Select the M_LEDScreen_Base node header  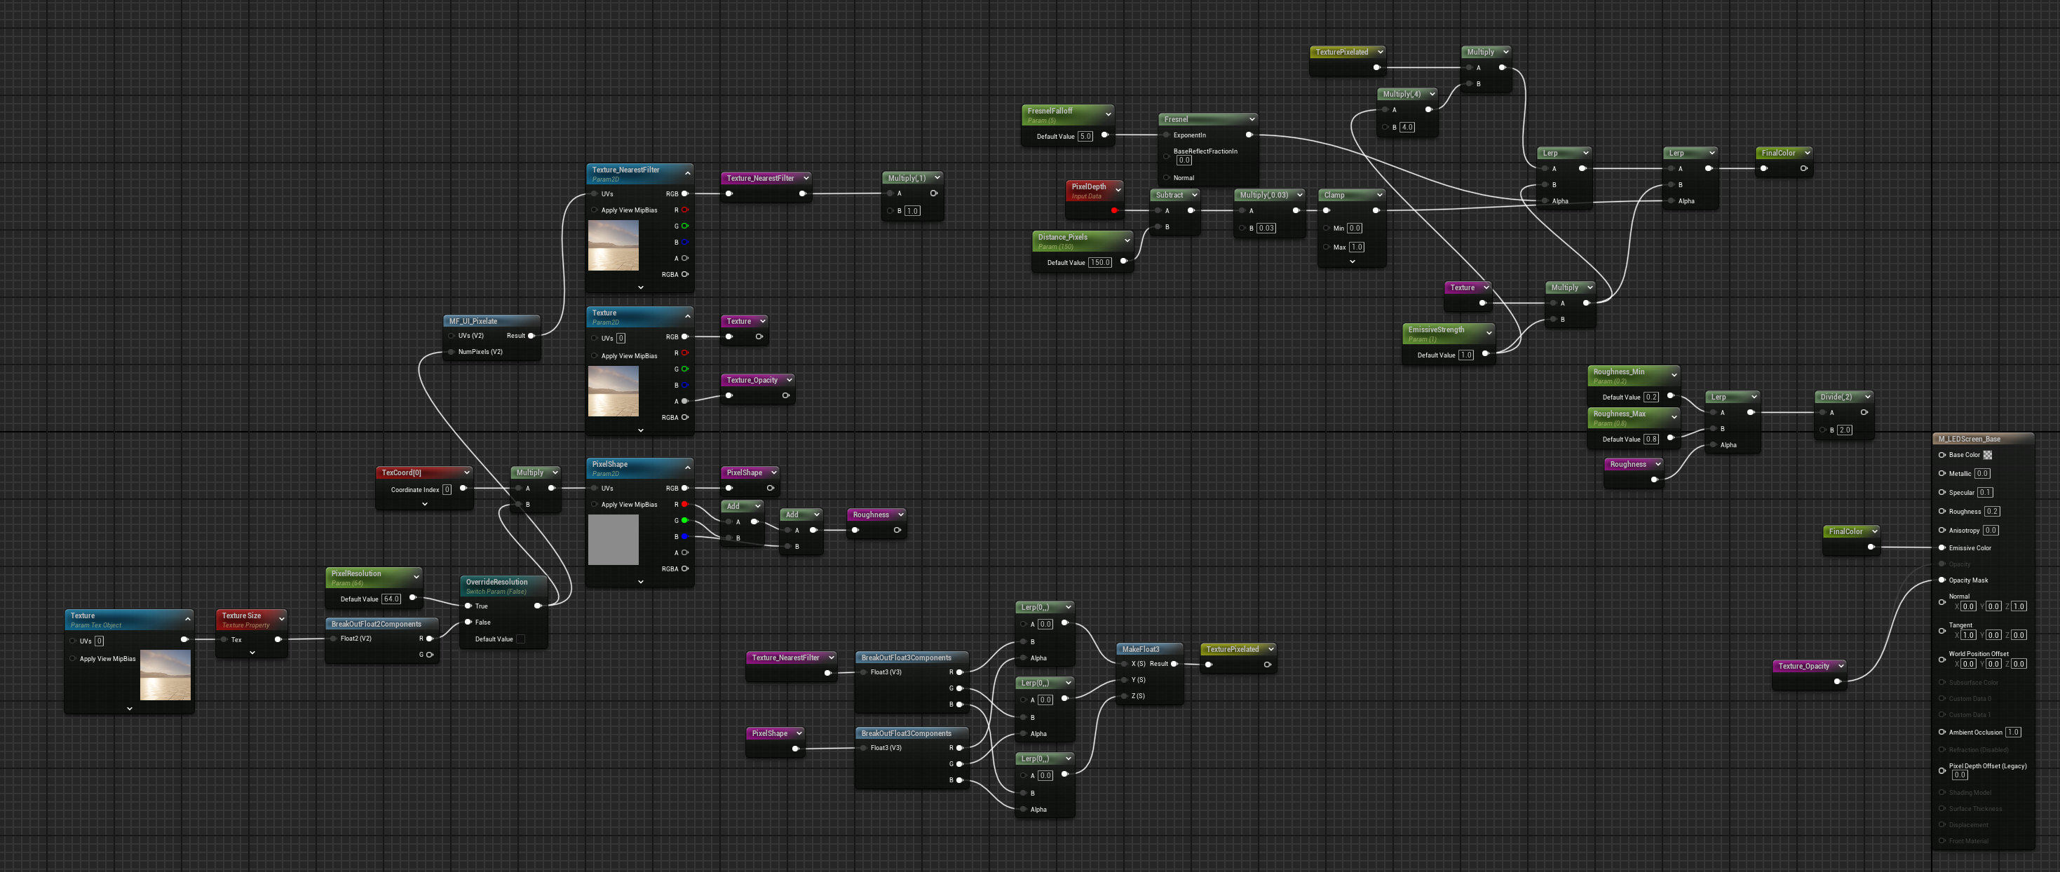pos(1984,439)
